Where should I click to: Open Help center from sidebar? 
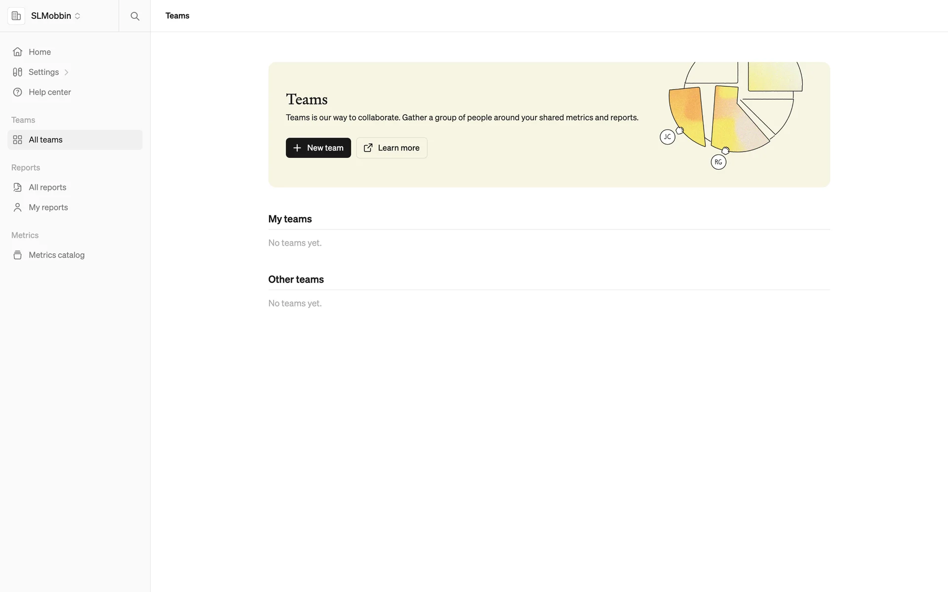(x=49, y=92)
